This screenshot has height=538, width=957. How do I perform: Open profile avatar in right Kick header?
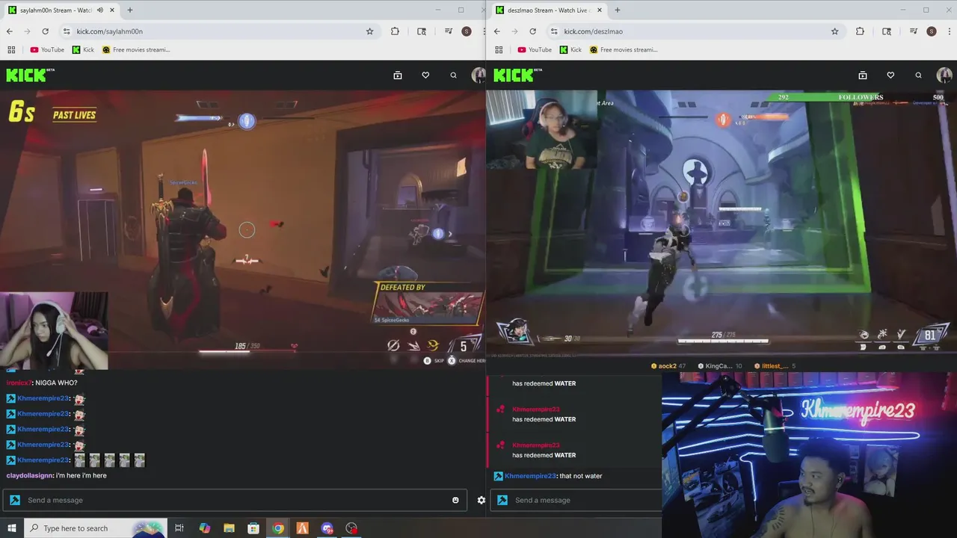(x=944, y=75)
